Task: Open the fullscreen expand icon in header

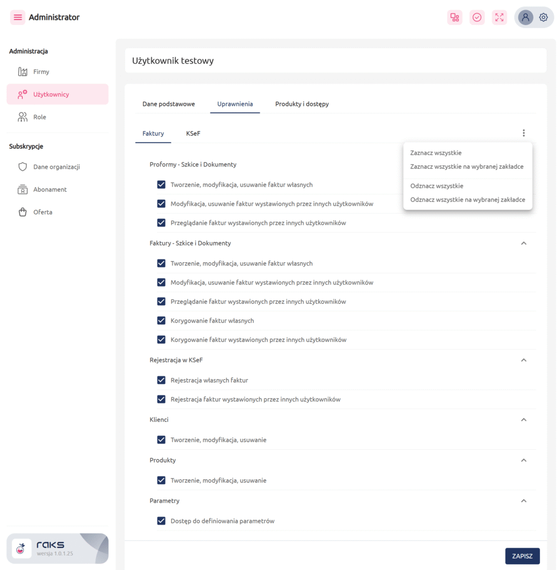Action: 499,17
